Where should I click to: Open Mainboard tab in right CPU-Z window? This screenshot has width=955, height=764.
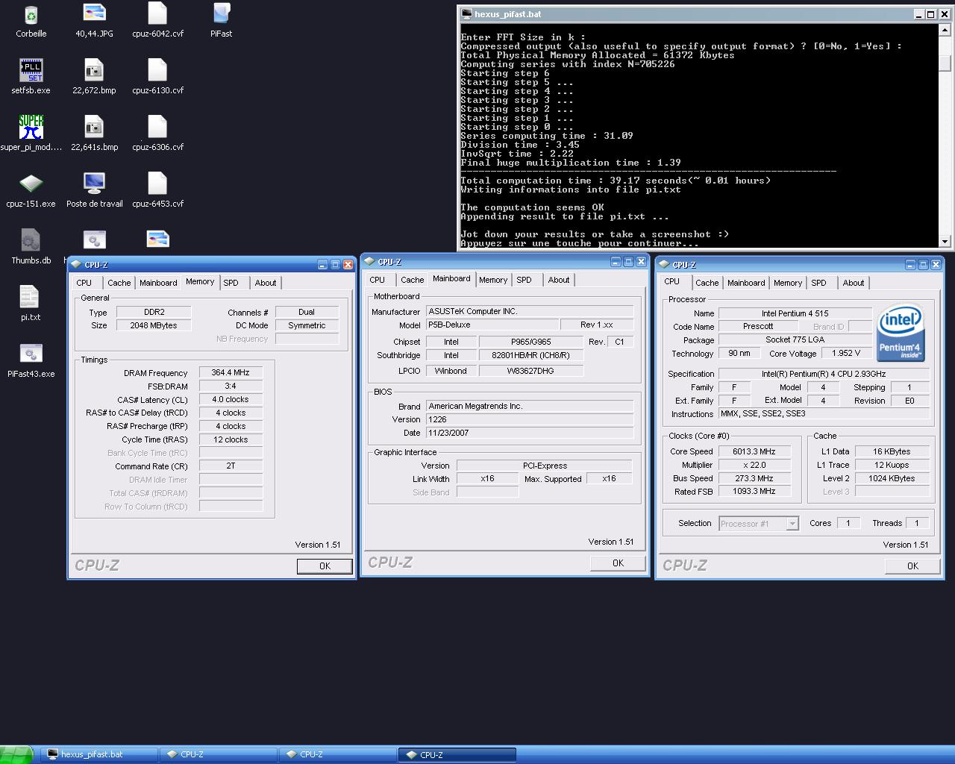point(746,283)
